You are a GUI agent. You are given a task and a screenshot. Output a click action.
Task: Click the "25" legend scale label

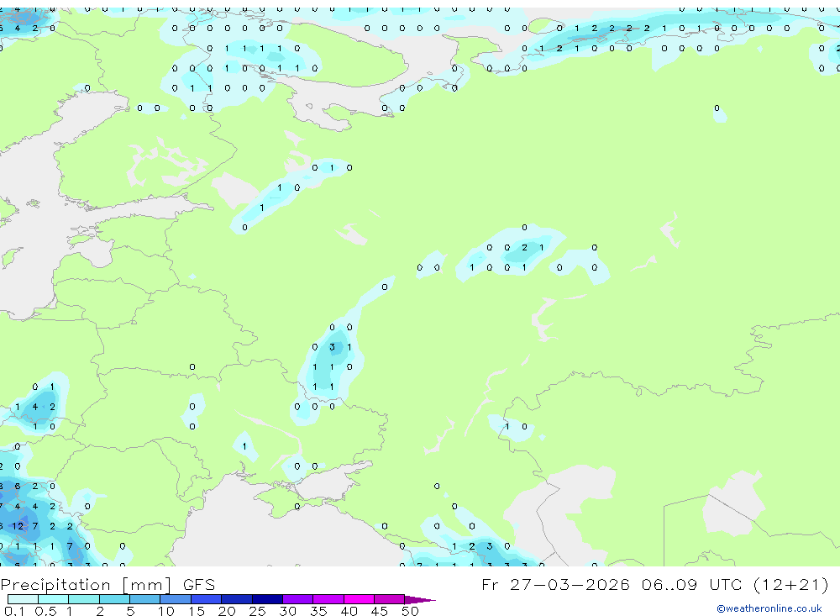point(257,611)
